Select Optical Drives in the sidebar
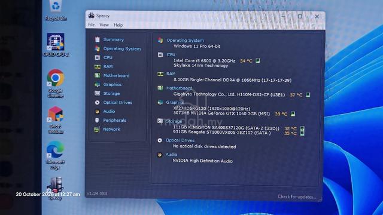 click(117, 102)
